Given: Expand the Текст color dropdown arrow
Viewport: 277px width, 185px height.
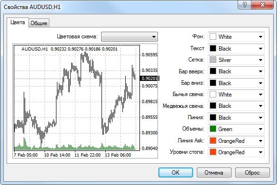Looking at the screenshot, I should point(260,48).
